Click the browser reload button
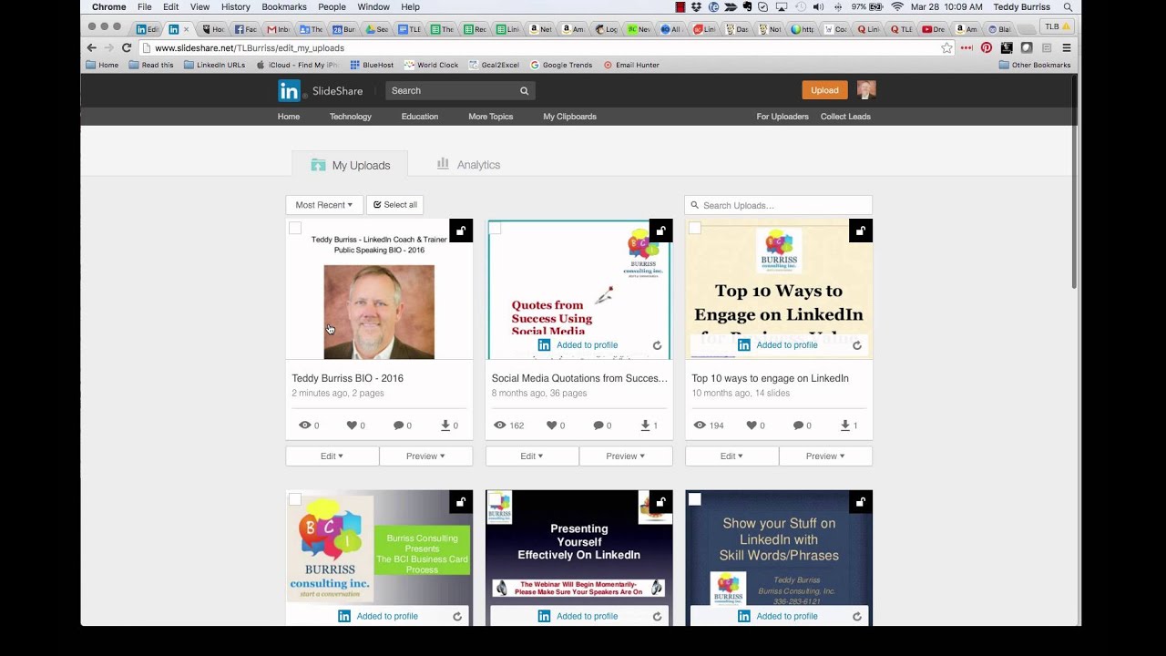This screenshot has height=656, width=1166. pos(127,47)
